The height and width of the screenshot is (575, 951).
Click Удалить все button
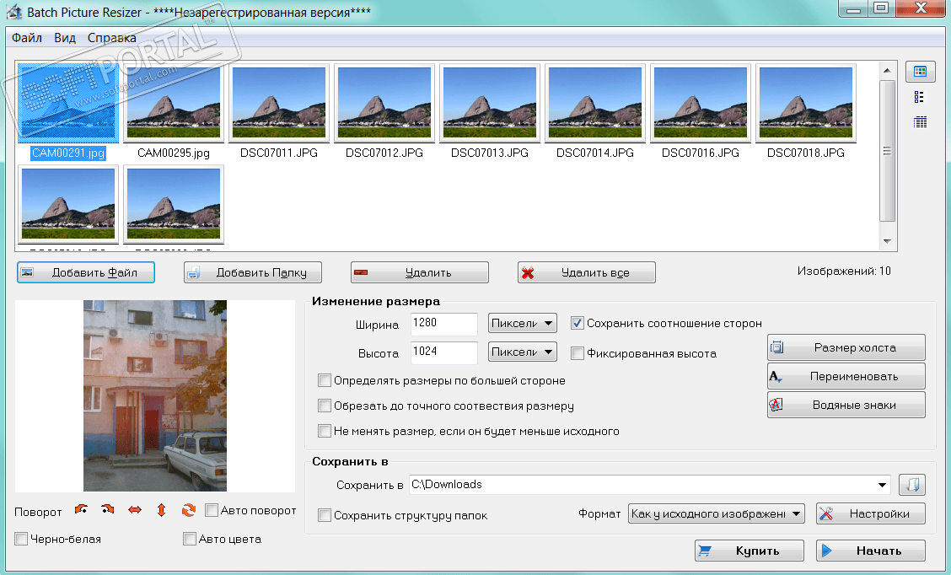coord(587,272)
